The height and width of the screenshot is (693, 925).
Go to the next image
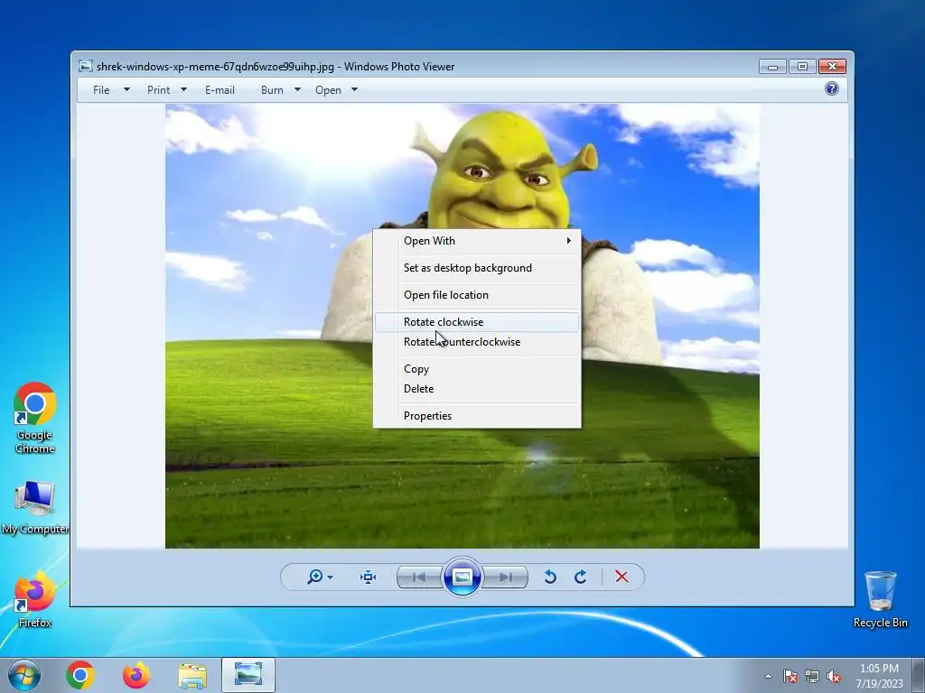point(506,577)
